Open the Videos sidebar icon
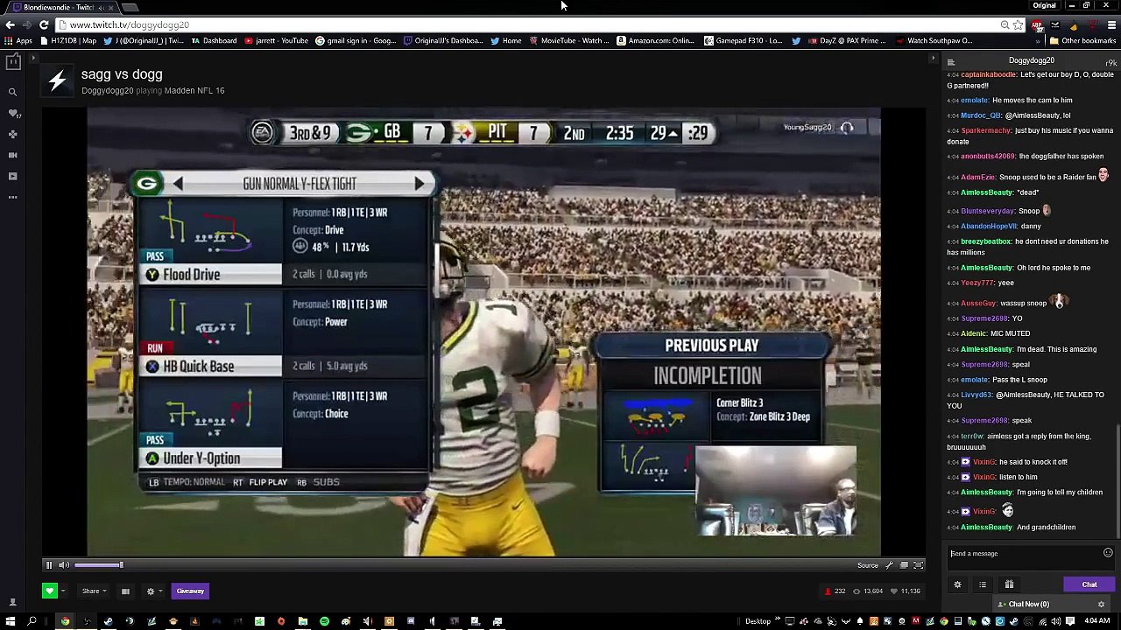The image size is (1121, 630). click(12, 176)
